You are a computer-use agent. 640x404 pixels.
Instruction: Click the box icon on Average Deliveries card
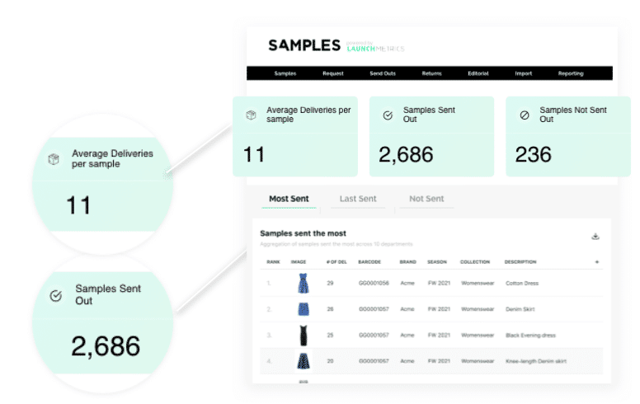click(x=252, y=115)
